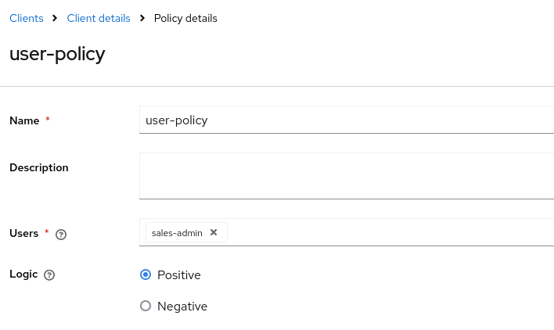Viewport: 554px width, 330px height.
Task: Open the Logic field help icon
Action: 49,275
